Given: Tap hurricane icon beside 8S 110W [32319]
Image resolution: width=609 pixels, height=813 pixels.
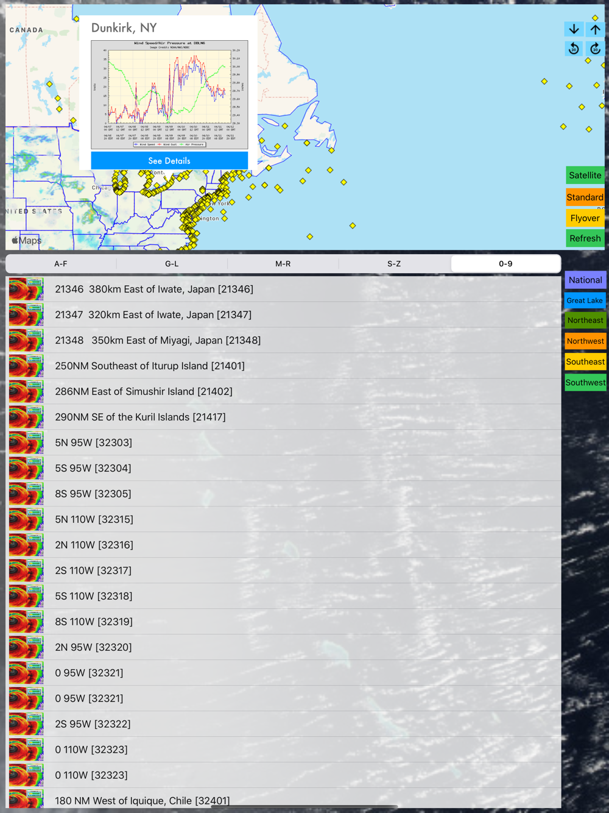Looking at the screenshot, I should (x=26, y=622).
